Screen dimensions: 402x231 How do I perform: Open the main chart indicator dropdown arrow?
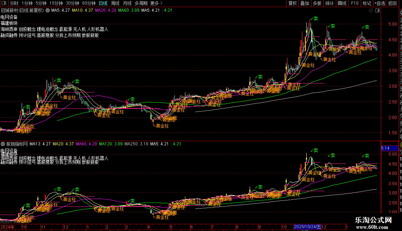tap(48, 11)
